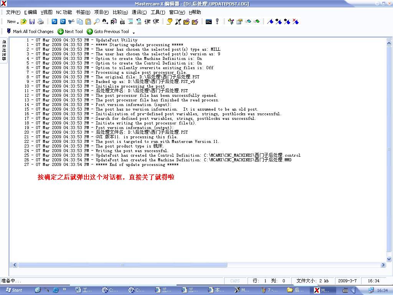Click the Find and Replace binoculars icon

pos(105,22)
